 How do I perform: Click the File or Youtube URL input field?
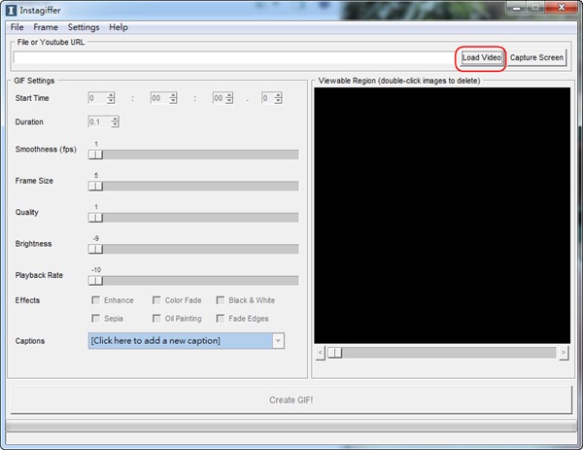pyautogui.click(x=233, y=57)
